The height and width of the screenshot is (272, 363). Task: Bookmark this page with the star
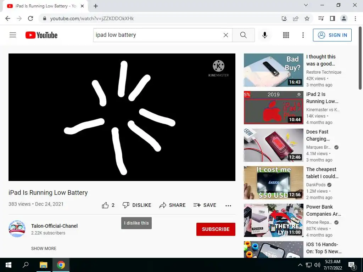[x=307, y=18]
